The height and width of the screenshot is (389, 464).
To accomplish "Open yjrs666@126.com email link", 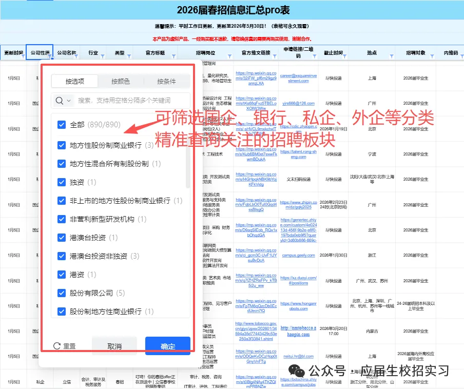I will [x=298, y=103].
